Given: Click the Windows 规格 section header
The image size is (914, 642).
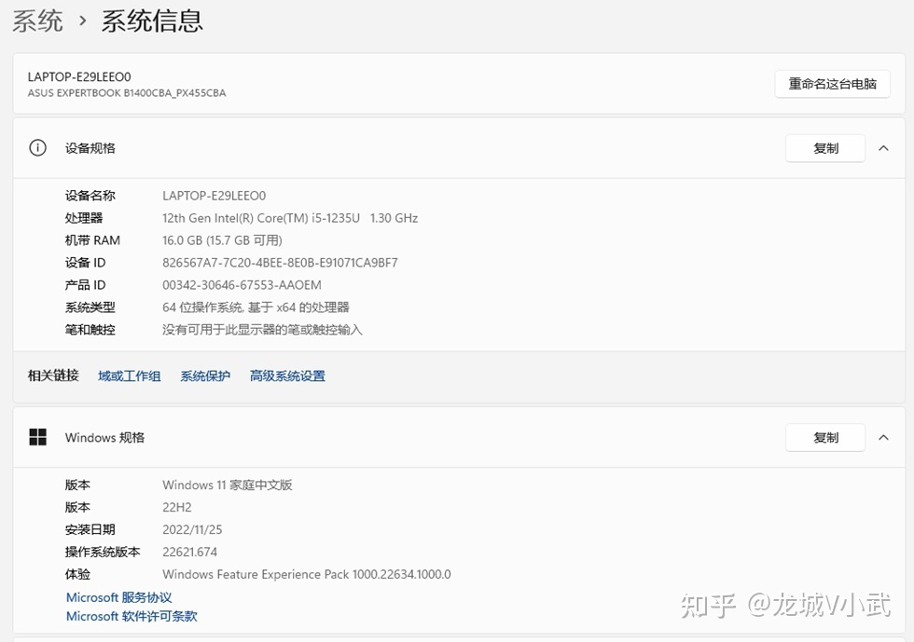Looking at the screenshot, I should click(459, 438).
